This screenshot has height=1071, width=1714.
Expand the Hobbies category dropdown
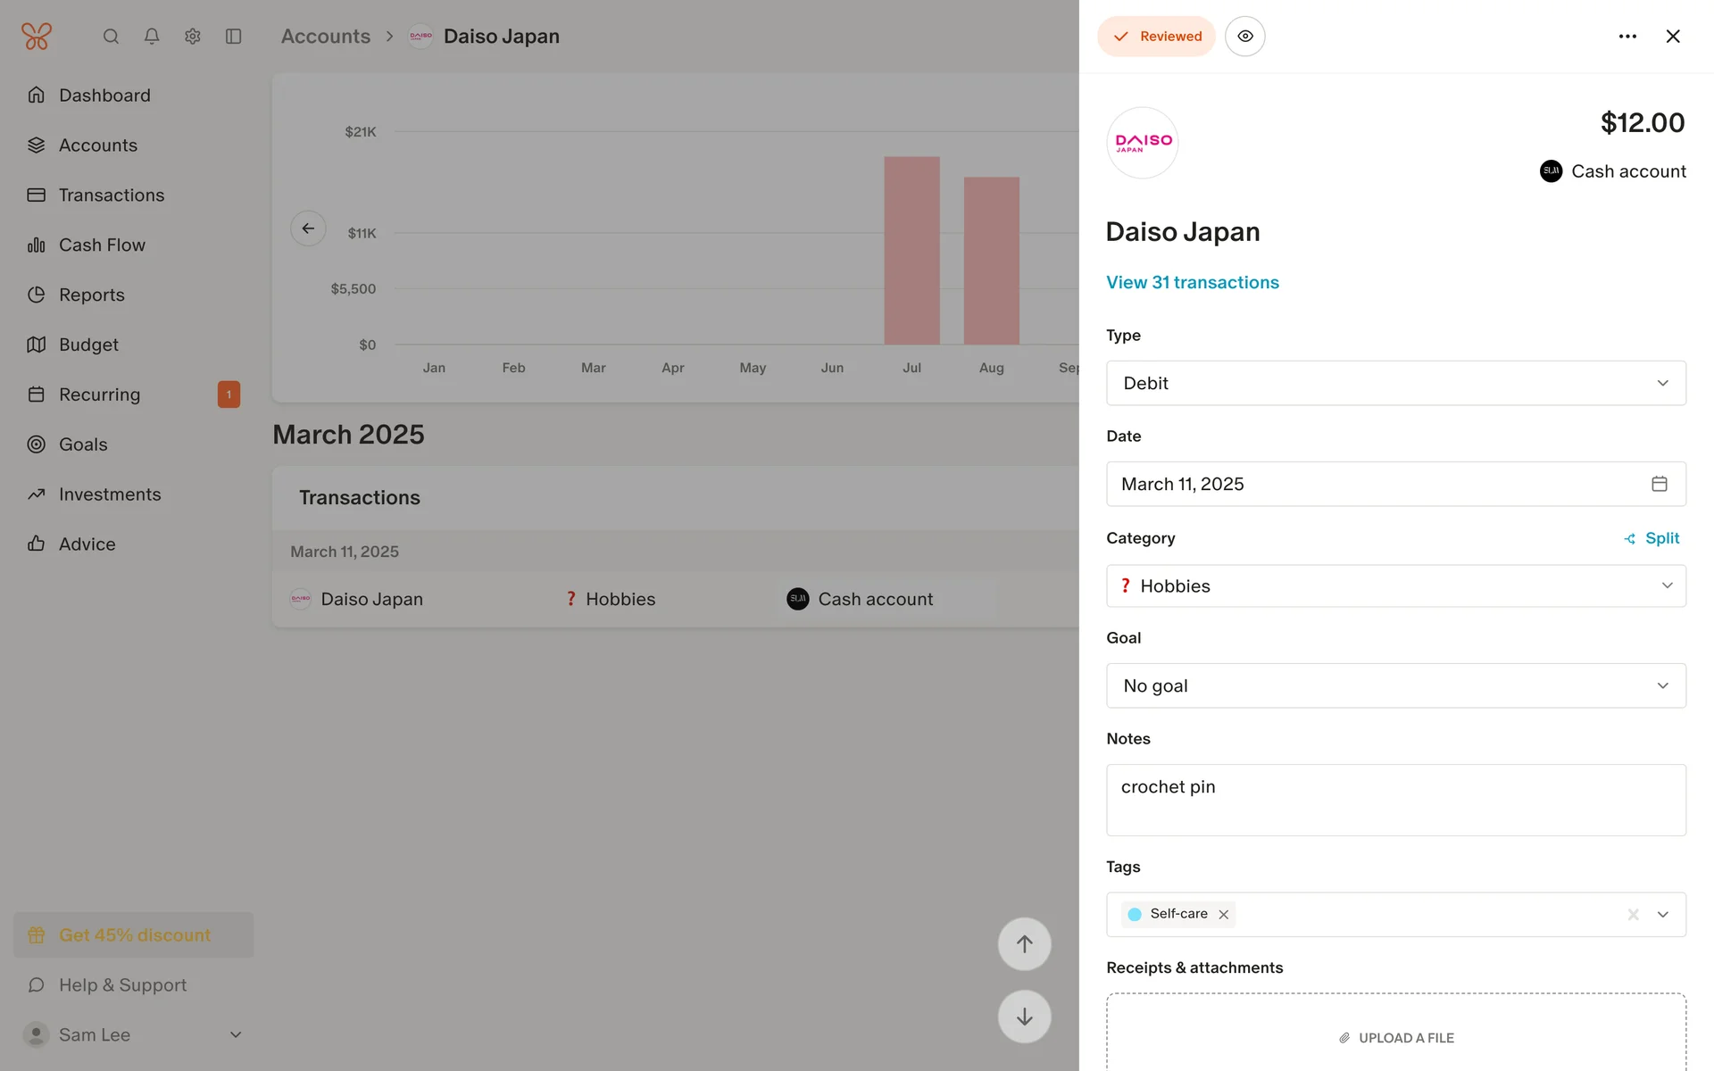pyautogui.click(x=1395, y=586)
